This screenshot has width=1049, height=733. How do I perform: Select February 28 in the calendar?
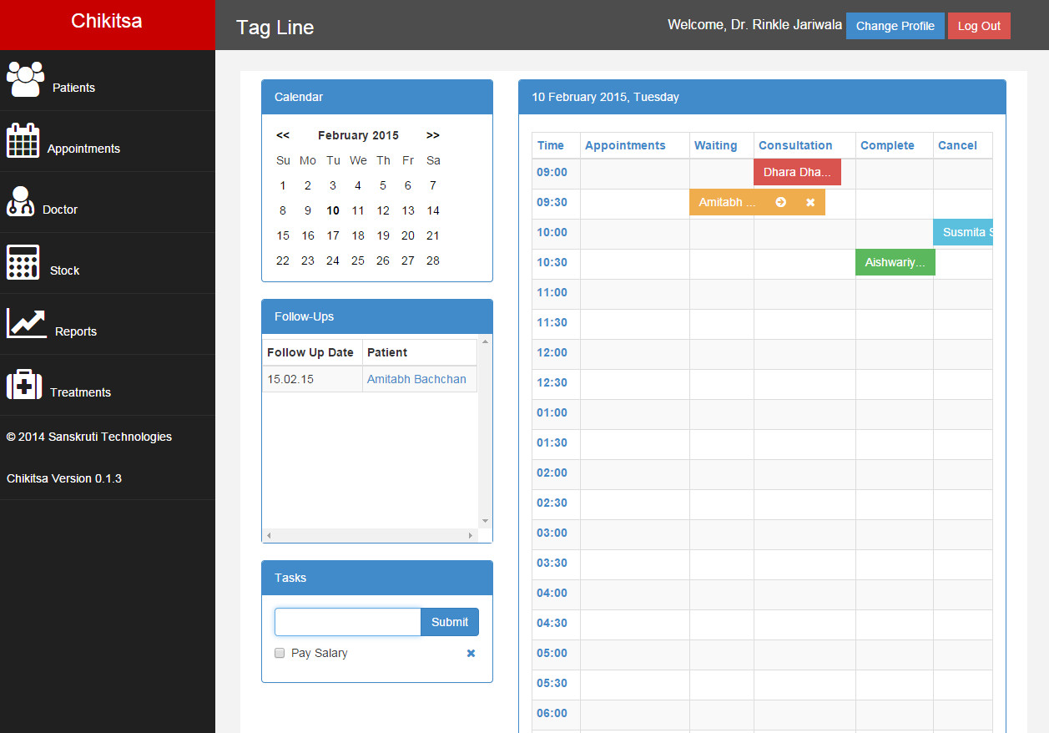click(x=433, y=260)
